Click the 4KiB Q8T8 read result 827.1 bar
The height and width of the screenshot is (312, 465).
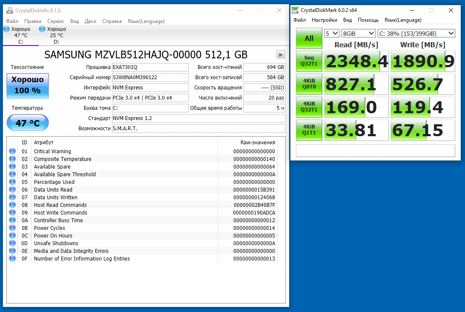point(356,84)
